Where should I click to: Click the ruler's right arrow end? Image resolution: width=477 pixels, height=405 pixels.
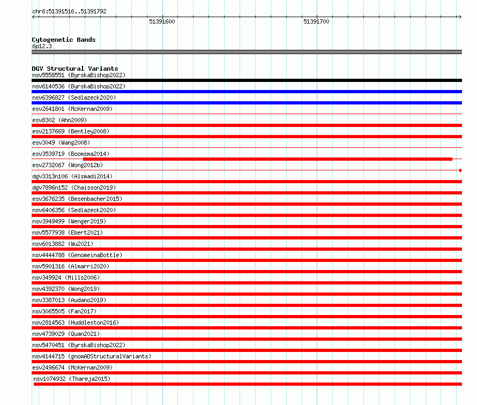(460, 17)
